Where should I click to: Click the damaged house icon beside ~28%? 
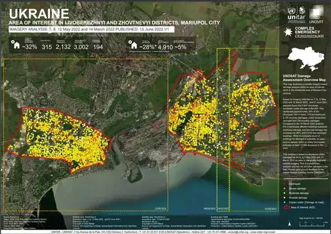click(x=133, y=45)
